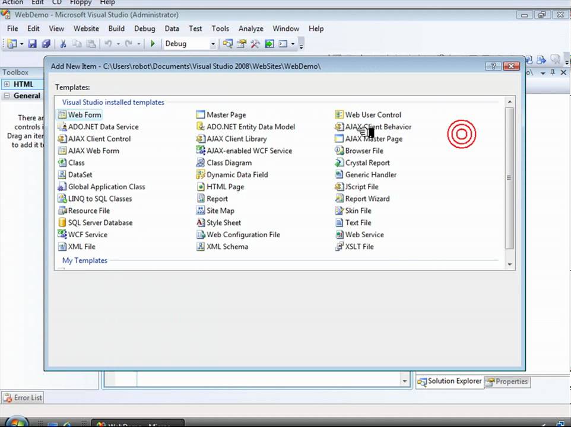571x427 pixels.
Task: Select AJAX Client Library template
Action: (x=231, y=139)
